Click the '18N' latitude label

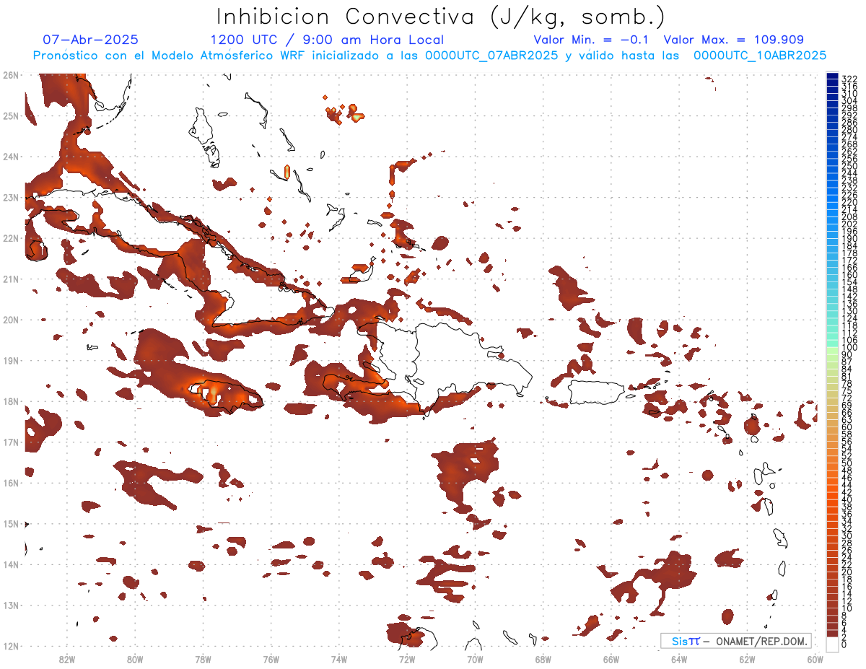coord(11,401)
